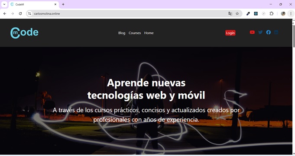Open the dark blue React-style extension icon
This screenshot has height=156, width=295.
coord(256,13)
